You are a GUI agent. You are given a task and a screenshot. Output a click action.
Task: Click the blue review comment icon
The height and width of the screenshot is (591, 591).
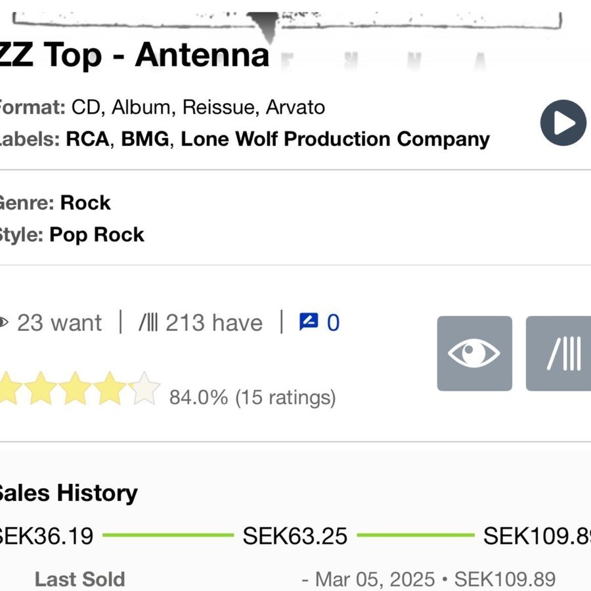[x=309, y=322]
